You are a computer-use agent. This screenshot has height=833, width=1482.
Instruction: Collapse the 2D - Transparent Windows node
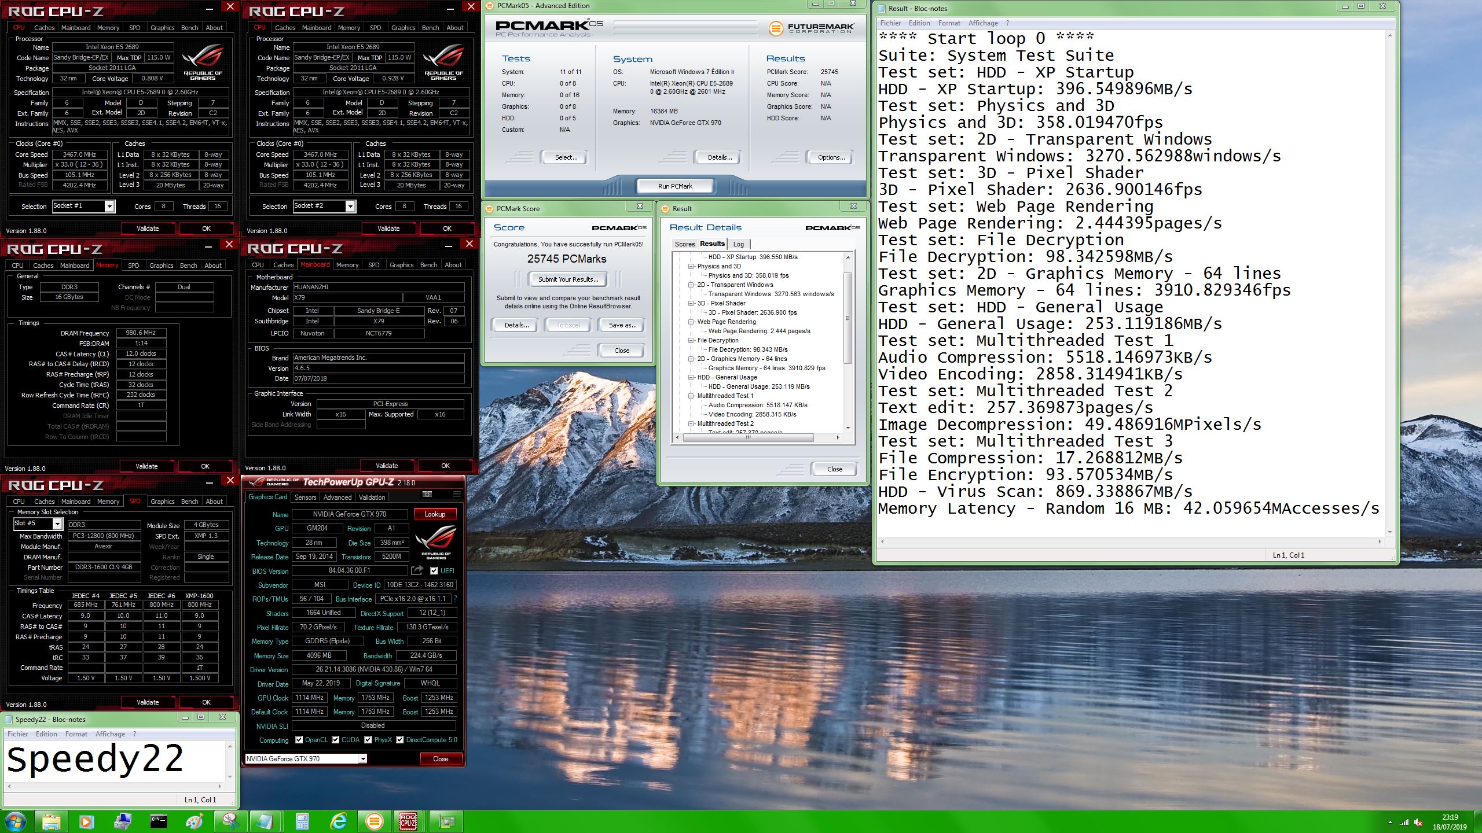[x=691, y=285]
